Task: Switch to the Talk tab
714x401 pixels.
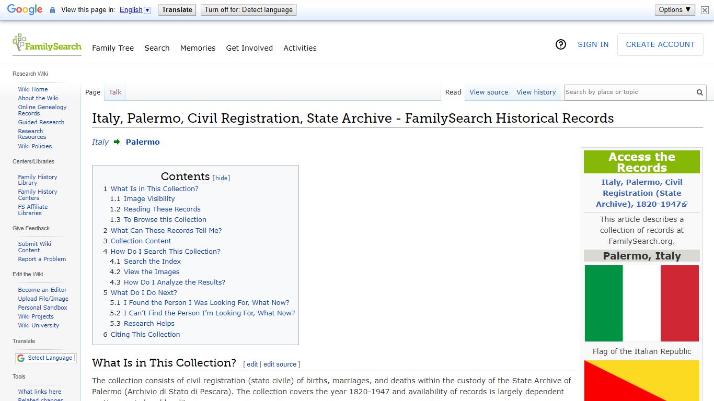Action: click(116, 92)
